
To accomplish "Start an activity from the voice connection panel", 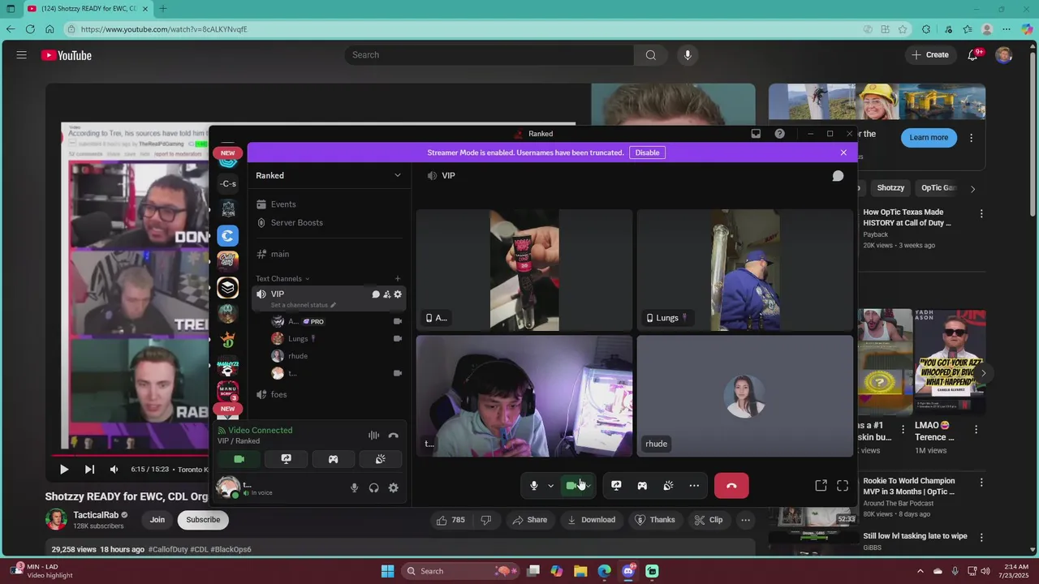I will tap(333, 459).
